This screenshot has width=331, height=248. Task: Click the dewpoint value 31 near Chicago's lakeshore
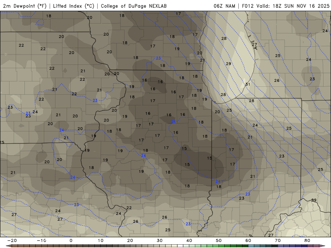pos(247,84)
